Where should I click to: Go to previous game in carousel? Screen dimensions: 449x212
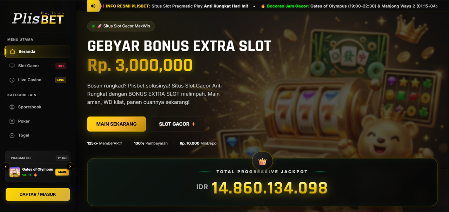(5, 167)
